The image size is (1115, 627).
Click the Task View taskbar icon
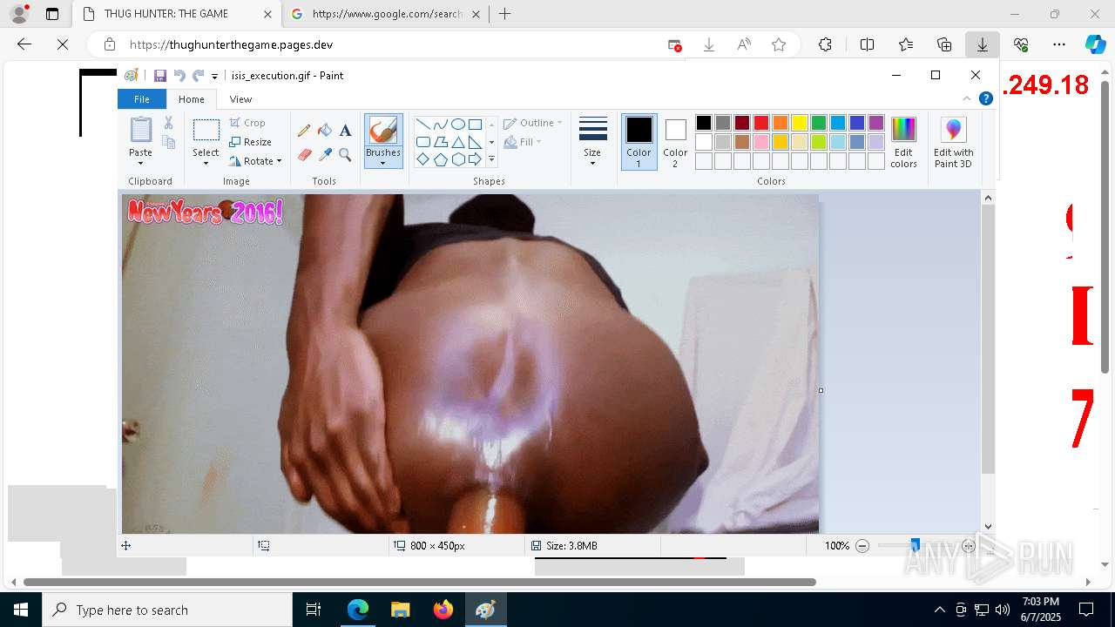coord(314,610)
